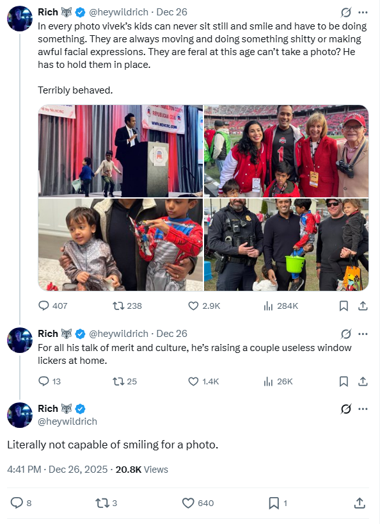Open more options on second tweet

pyautogui.click(x=363, y=334)
